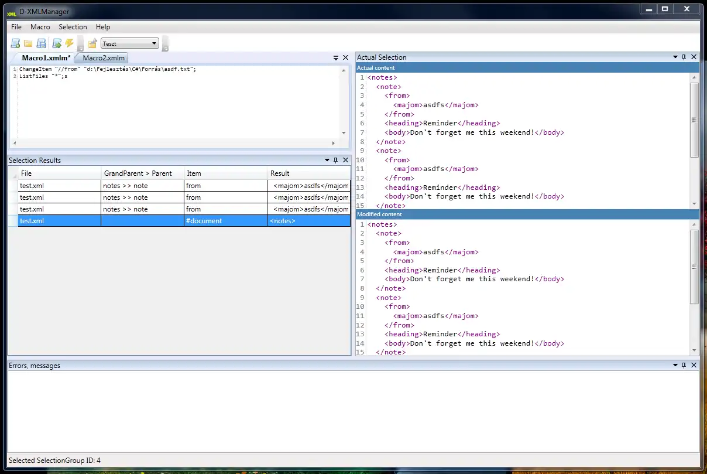Image resolution: width=707 pixels, height=474 pixels.
Task: Close the Selection Results panel
Action: pos(345,161)
